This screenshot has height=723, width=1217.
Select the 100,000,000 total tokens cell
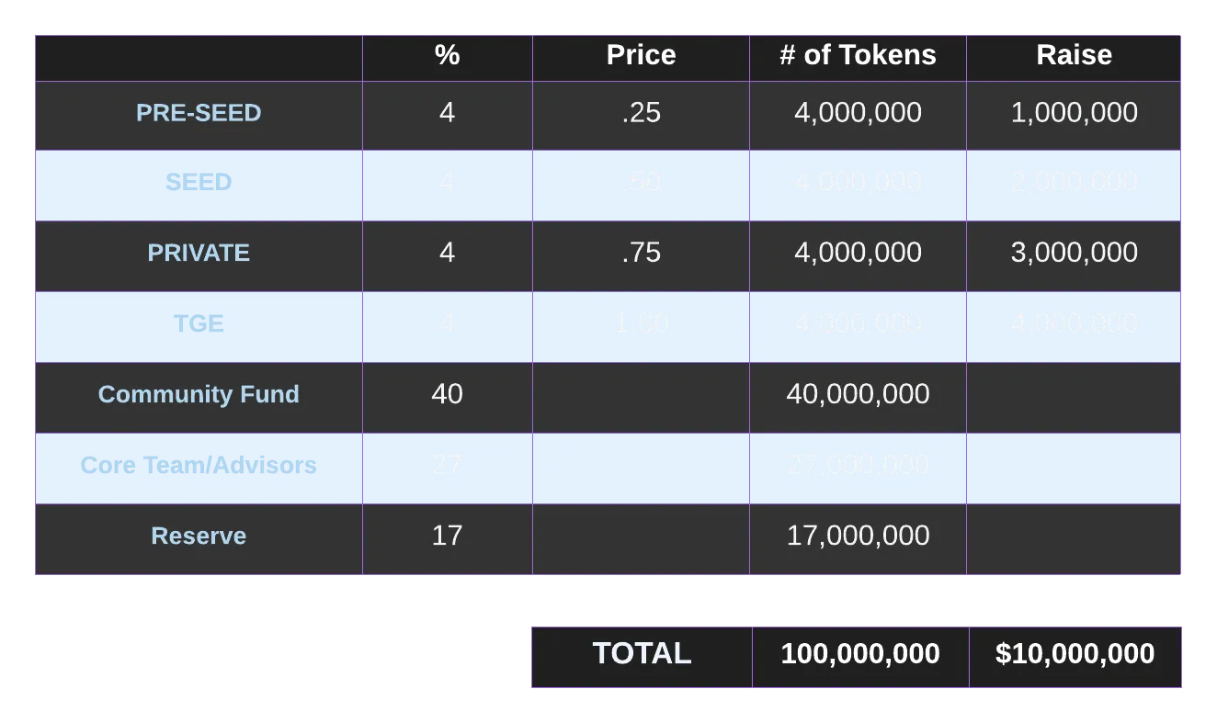click(860, 654)
